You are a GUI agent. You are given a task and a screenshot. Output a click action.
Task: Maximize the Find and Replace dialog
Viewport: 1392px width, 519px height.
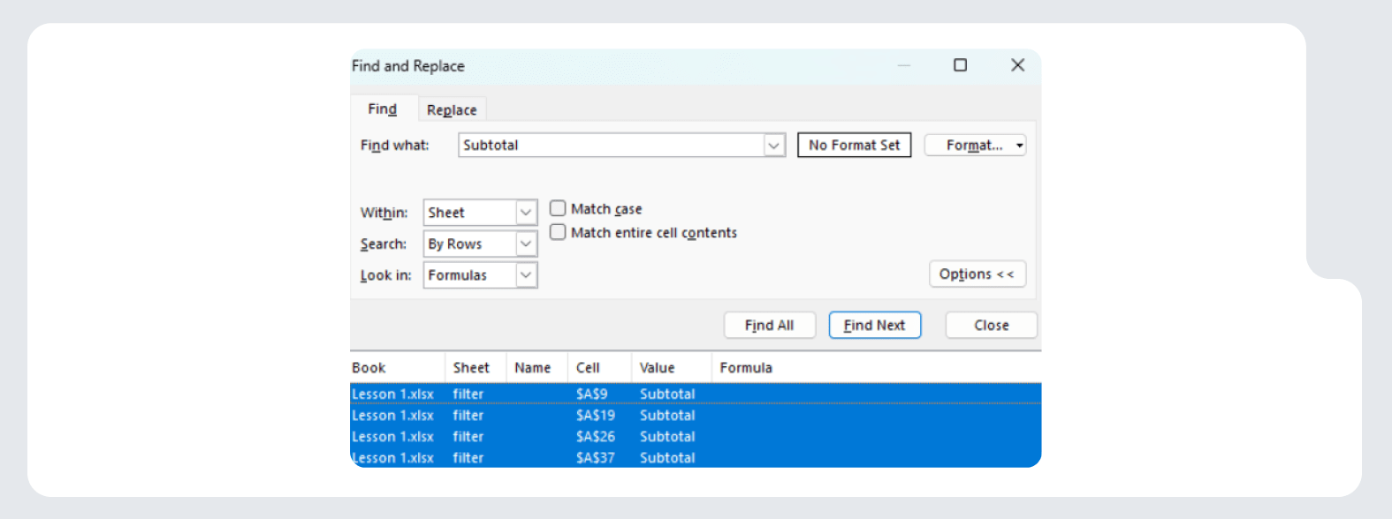coord(960,65)
